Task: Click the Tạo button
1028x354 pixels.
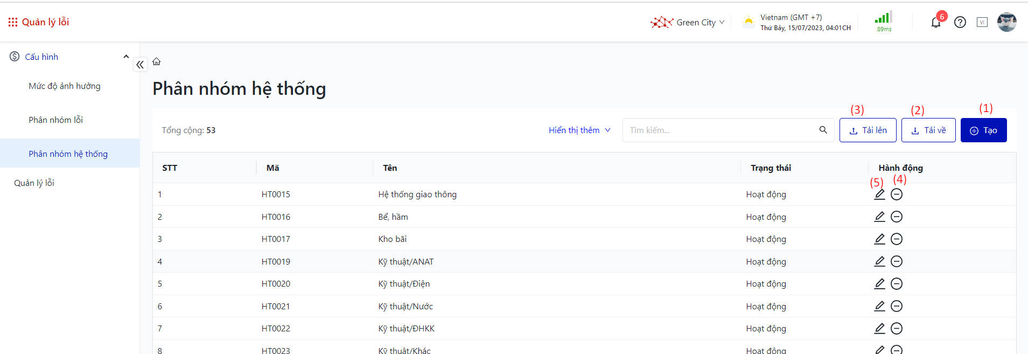Action: [983, 130]
